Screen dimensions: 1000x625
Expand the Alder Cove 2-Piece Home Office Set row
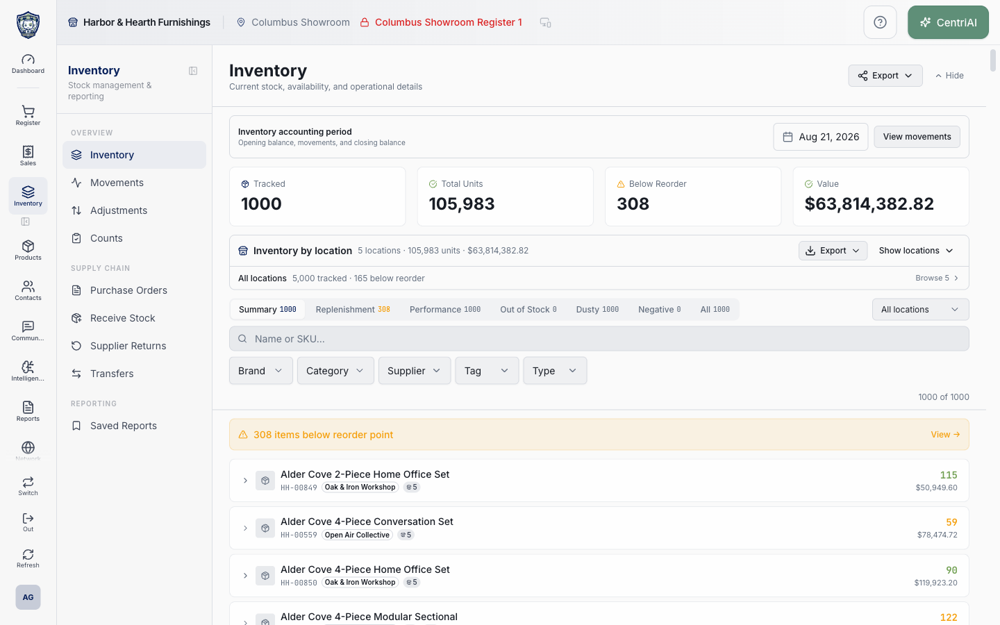pyautogui.click(x=245, y=481)
